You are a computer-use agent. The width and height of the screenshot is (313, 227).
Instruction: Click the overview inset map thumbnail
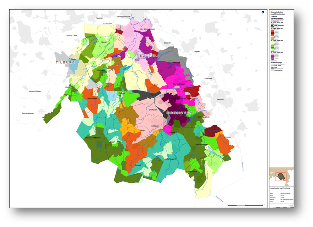[x=281, y=176]
